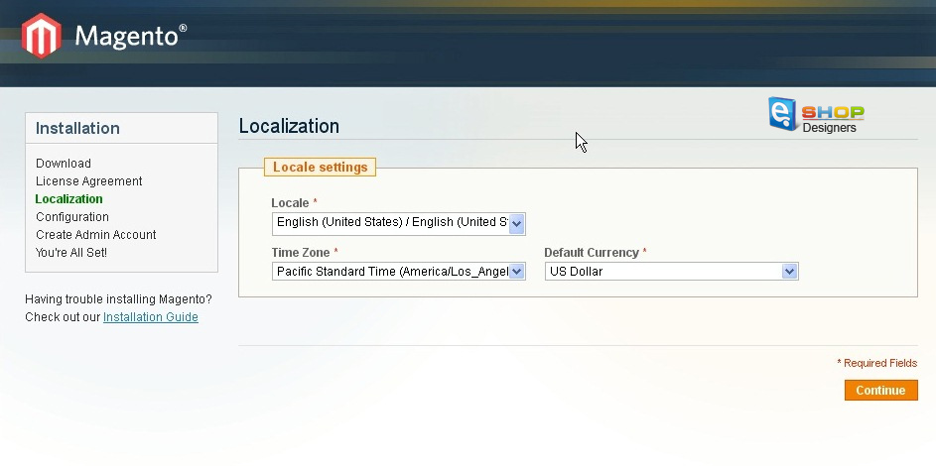
Task: Go to the License Agreement step
Action: pos(89,181)
